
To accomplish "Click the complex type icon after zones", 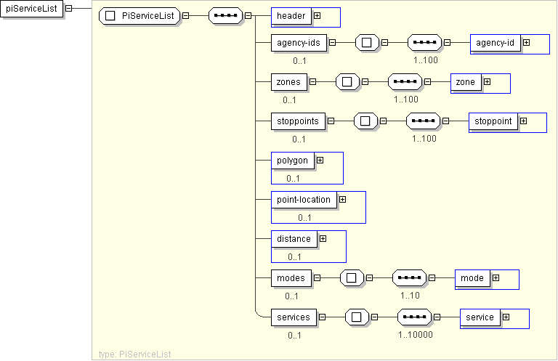I will click(x=347, y=82).
